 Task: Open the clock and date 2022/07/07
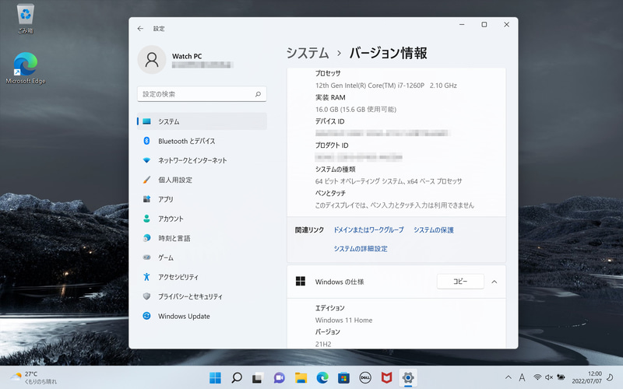[x=586, y=377]
